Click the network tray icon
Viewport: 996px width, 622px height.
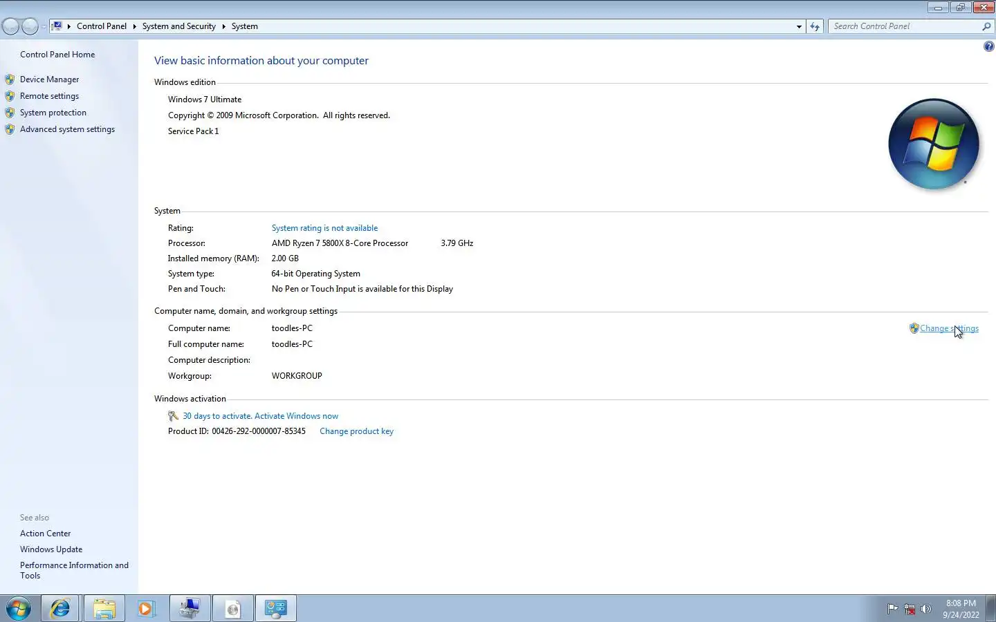tap(910, 609)
